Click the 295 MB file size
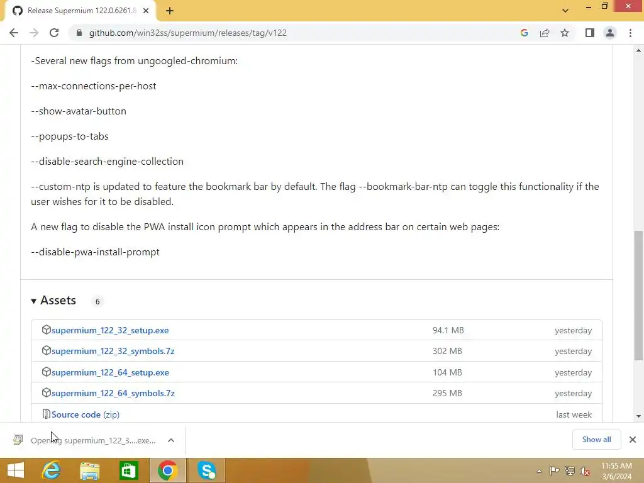 point(447,394)
